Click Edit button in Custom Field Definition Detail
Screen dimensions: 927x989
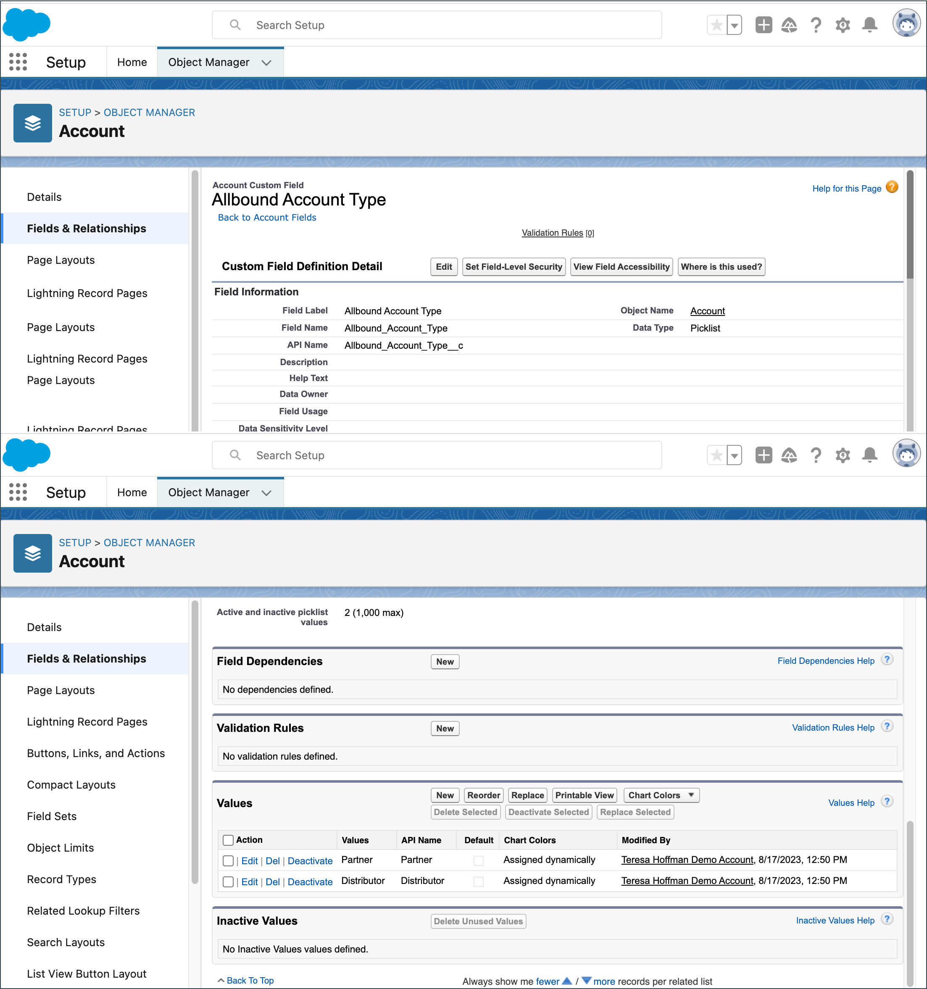coord(444,267)
